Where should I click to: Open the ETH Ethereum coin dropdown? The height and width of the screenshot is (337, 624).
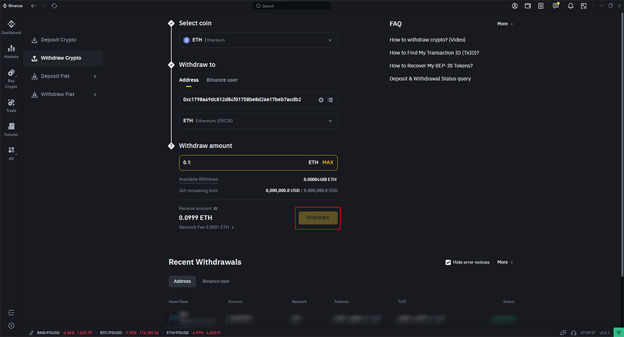click(x=258, y=40)
